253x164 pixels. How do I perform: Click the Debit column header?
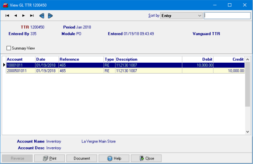[x=198, y=59]
